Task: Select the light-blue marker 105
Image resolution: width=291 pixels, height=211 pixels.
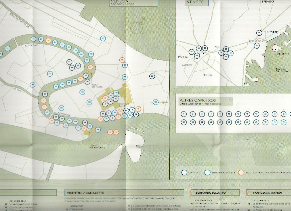Action: (x=61, y=108)
